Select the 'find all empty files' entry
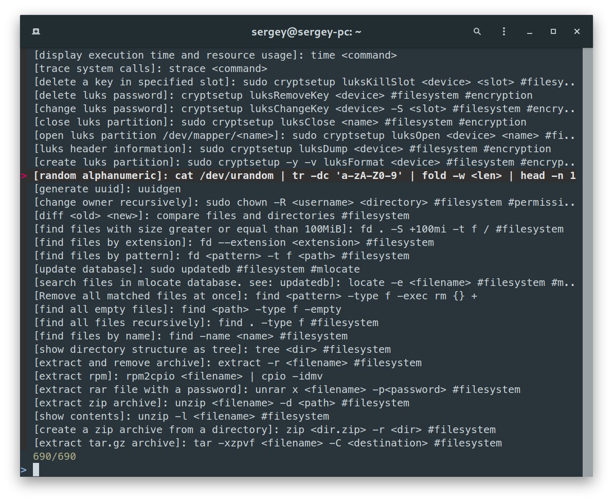This screenshot has height=502, width=613. pyautogui.click(x=188, y=309)
